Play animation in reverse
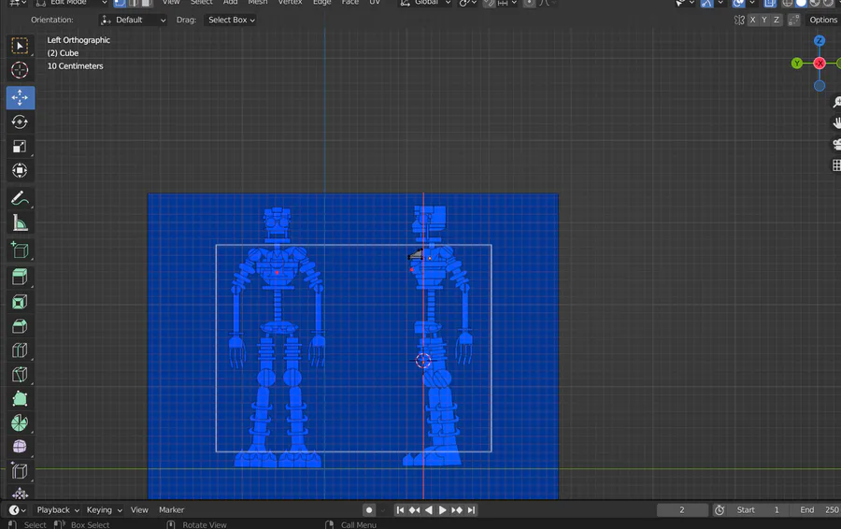The height and width of the screenshot is (529, 841). click(429, 510)
